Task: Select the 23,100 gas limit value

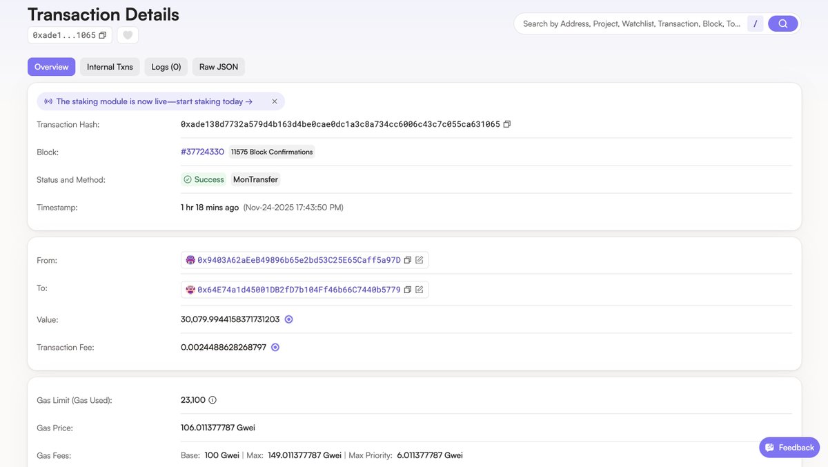Action: (193, 400)
